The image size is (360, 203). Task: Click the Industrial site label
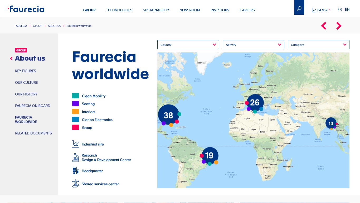pos(93,144)
